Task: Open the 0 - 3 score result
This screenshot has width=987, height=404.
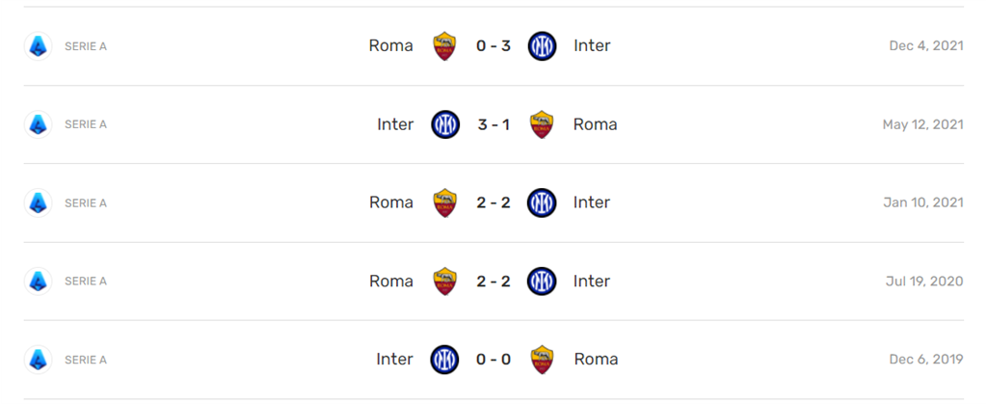Action: [x=493, y=45]
